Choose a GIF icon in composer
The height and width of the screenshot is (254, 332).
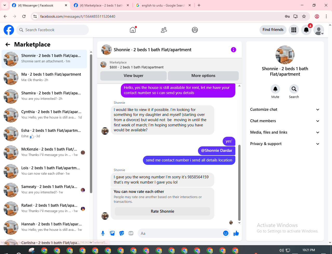[x=131, y=233]
